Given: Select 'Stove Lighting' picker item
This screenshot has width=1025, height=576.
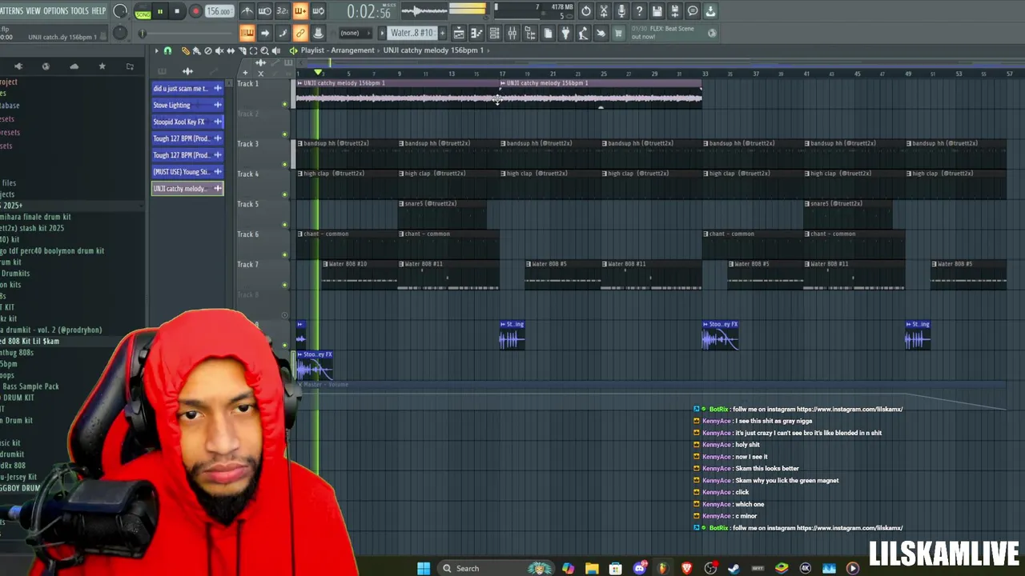Looking at the screenshot, I should pyautogui.click(x=187, y=105).
